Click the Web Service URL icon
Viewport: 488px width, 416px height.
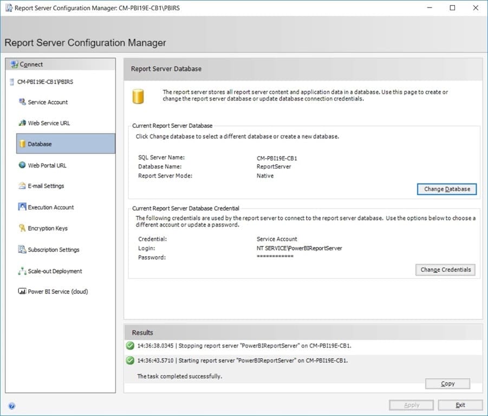click(22, 123)
